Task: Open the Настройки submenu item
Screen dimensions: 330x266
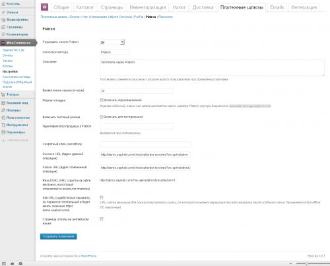Action: (x=10, y=71)
